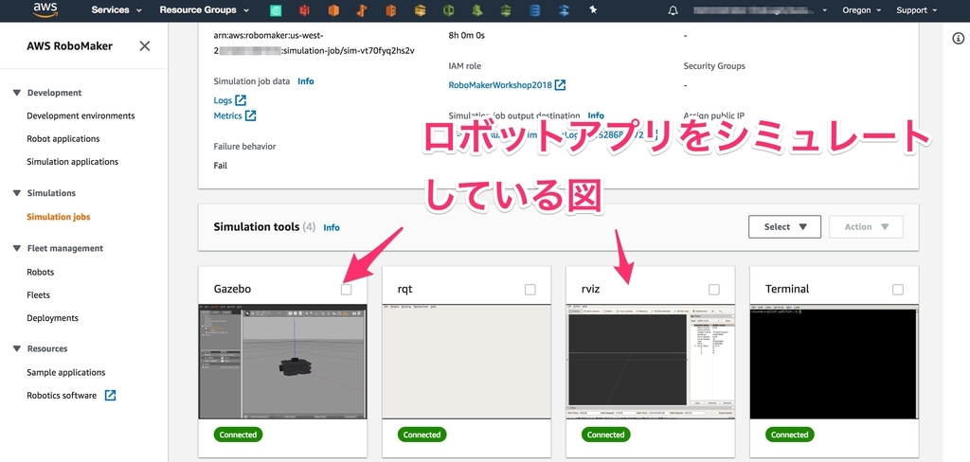Screen dimensions: 970x462
Task: Open the dark blue database shortcut icon
Action: (534, 9)
